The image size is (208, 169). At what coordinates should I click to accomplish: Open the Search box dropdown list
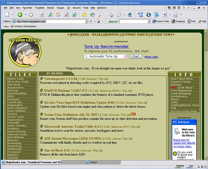pos(149,21)
